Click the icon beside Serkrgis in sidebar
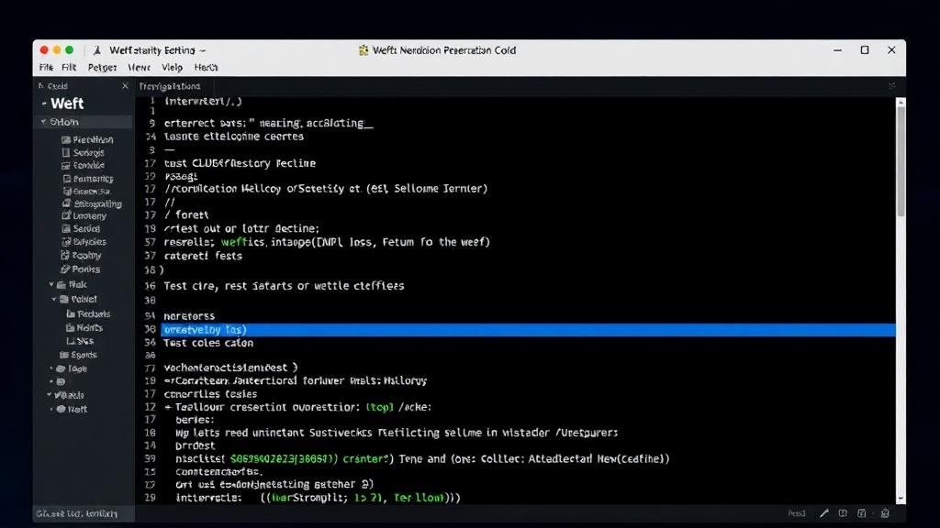 point(66,153)
